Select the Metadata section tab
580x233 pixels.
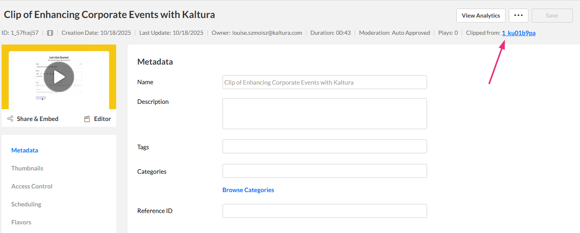click(25, 150)
